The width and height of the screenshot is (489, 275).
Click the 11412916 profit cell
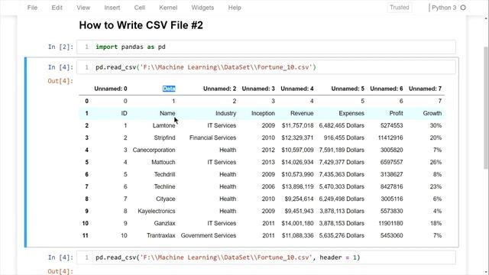pyautogui.click(x=390, y=137)
